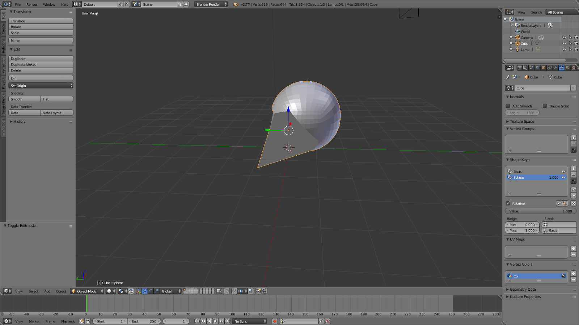Uncheck the Relative option in Shape Keys
Image resolution: width=579 pixels, height=325 pixels.
[x=508, y=203]
